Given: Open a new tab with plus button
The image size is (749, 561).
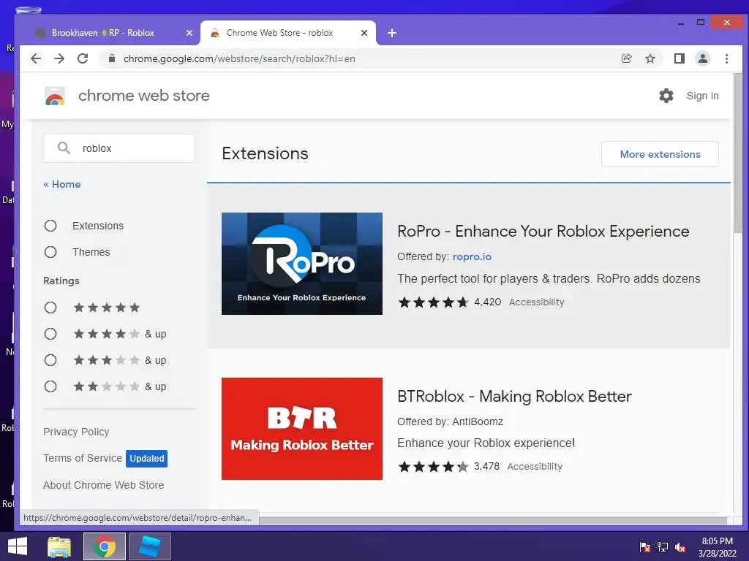Looking at the screenshot, I should pos(392,33).
